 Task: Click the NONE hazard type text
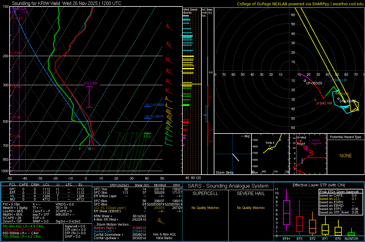346,156
